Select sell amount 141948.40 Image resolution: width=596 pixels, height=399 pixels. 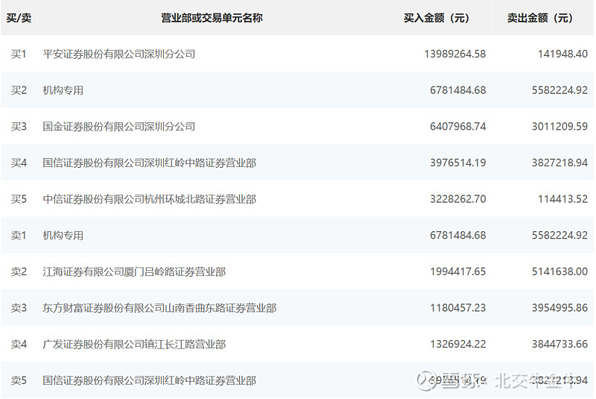563,54
